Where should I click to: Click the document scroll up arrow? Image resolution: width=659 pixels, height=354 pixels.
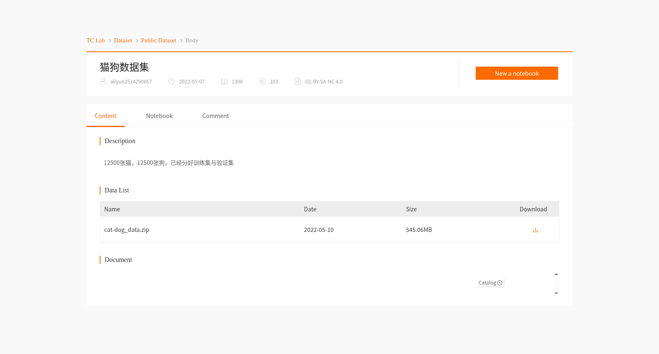(556, 274)
